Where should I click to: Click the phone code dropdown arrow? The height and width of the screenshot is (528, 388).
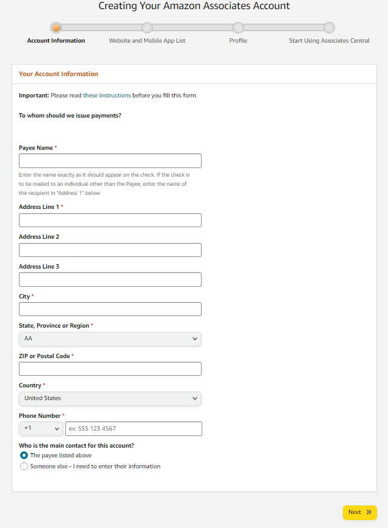point(56,428)
